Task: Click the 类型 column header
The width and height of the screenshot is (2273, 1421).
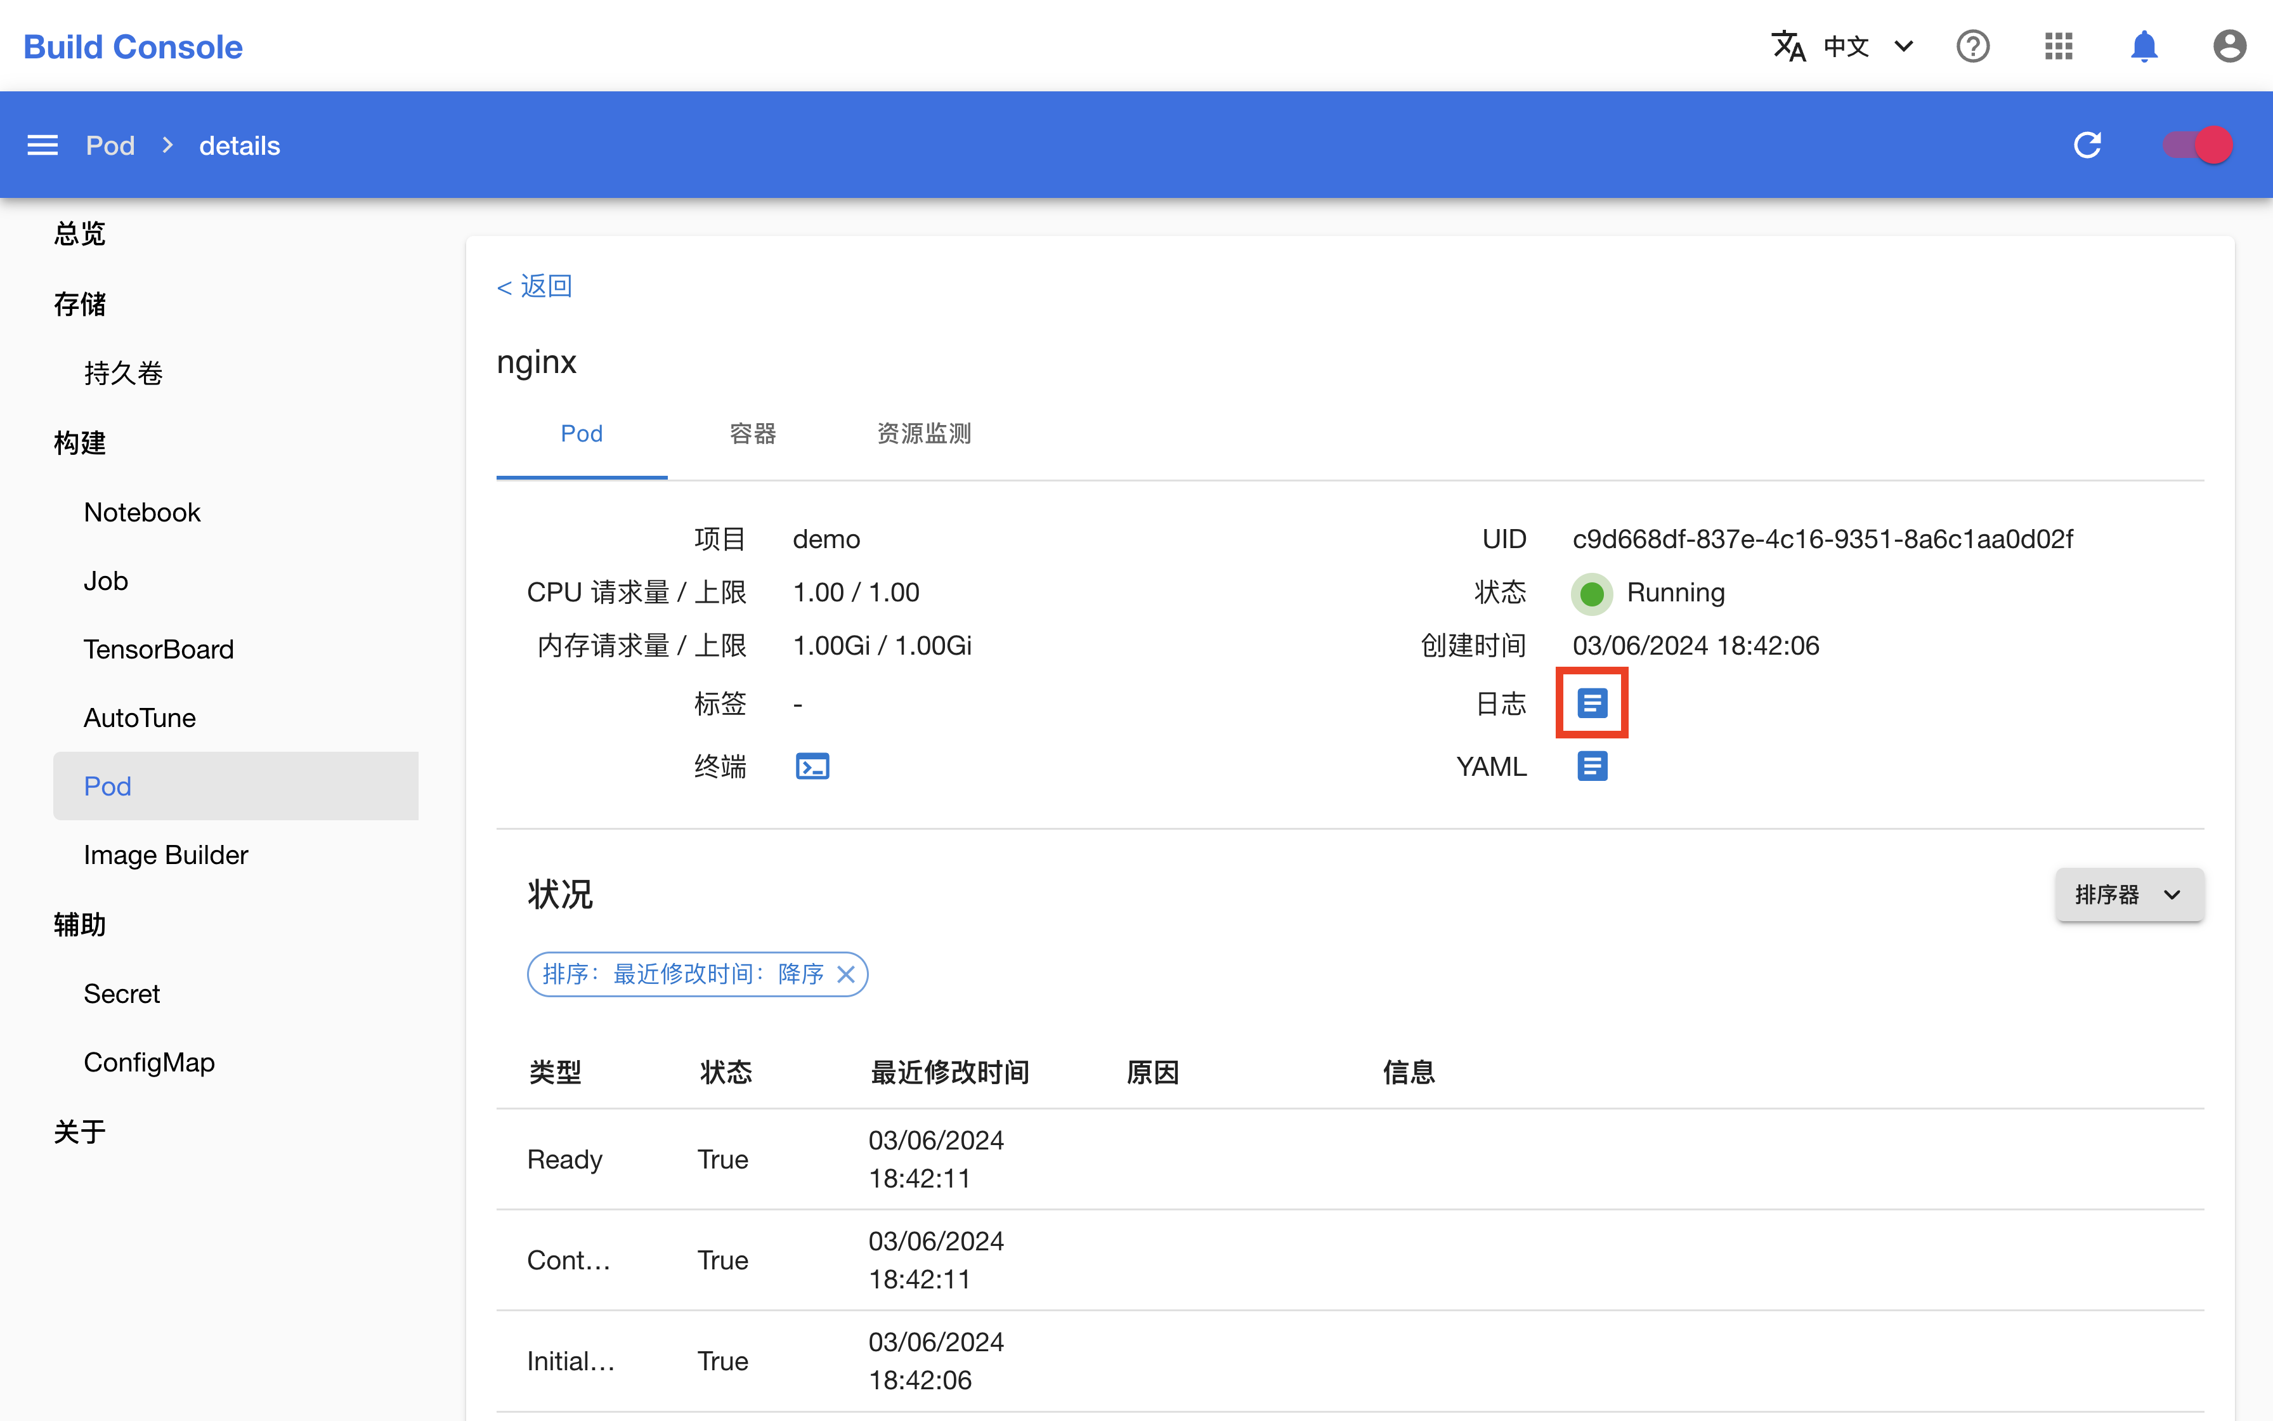Action: 555,1072
